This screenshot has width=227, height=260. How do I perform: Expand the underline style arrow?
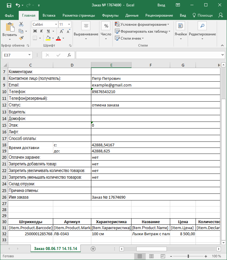click(x=53, y=31)
